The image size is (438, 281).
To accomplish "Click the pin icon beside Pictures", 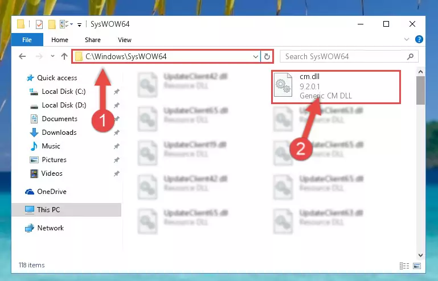I will coord(117,160).
